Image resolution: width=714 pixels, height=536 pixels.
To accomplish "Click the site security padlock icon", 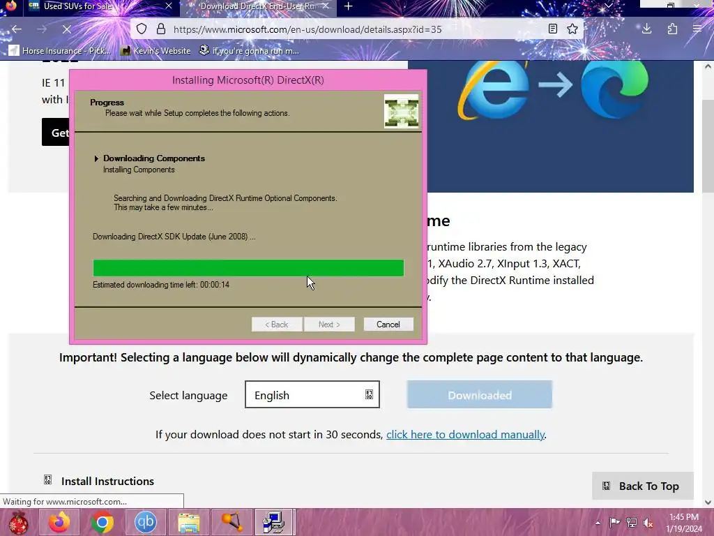I will click(161, 29).
